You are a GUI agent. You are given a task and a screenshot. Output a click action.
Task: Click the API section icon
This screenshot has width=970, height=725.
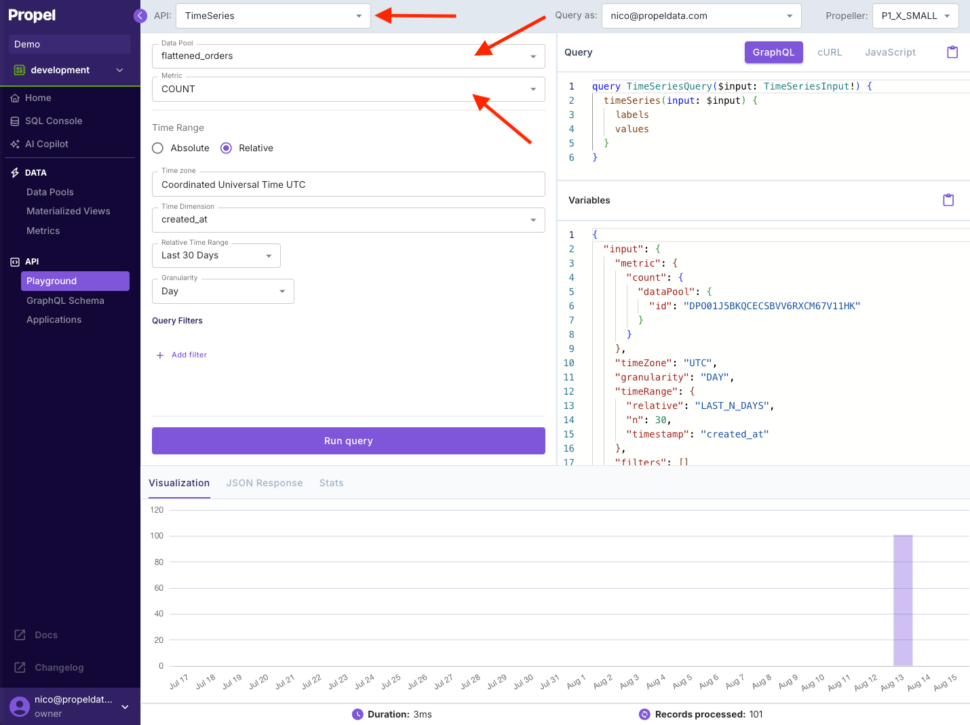coord(15,262)
